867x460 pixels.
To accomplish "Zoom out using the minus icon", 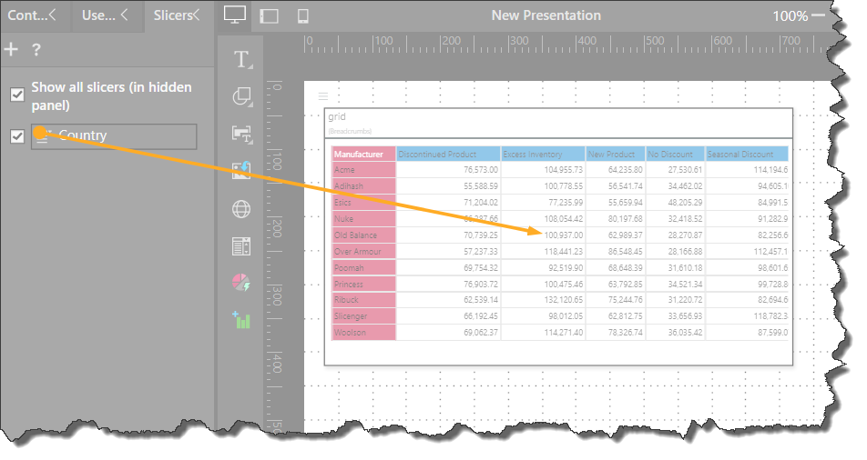I will (819, 15).
